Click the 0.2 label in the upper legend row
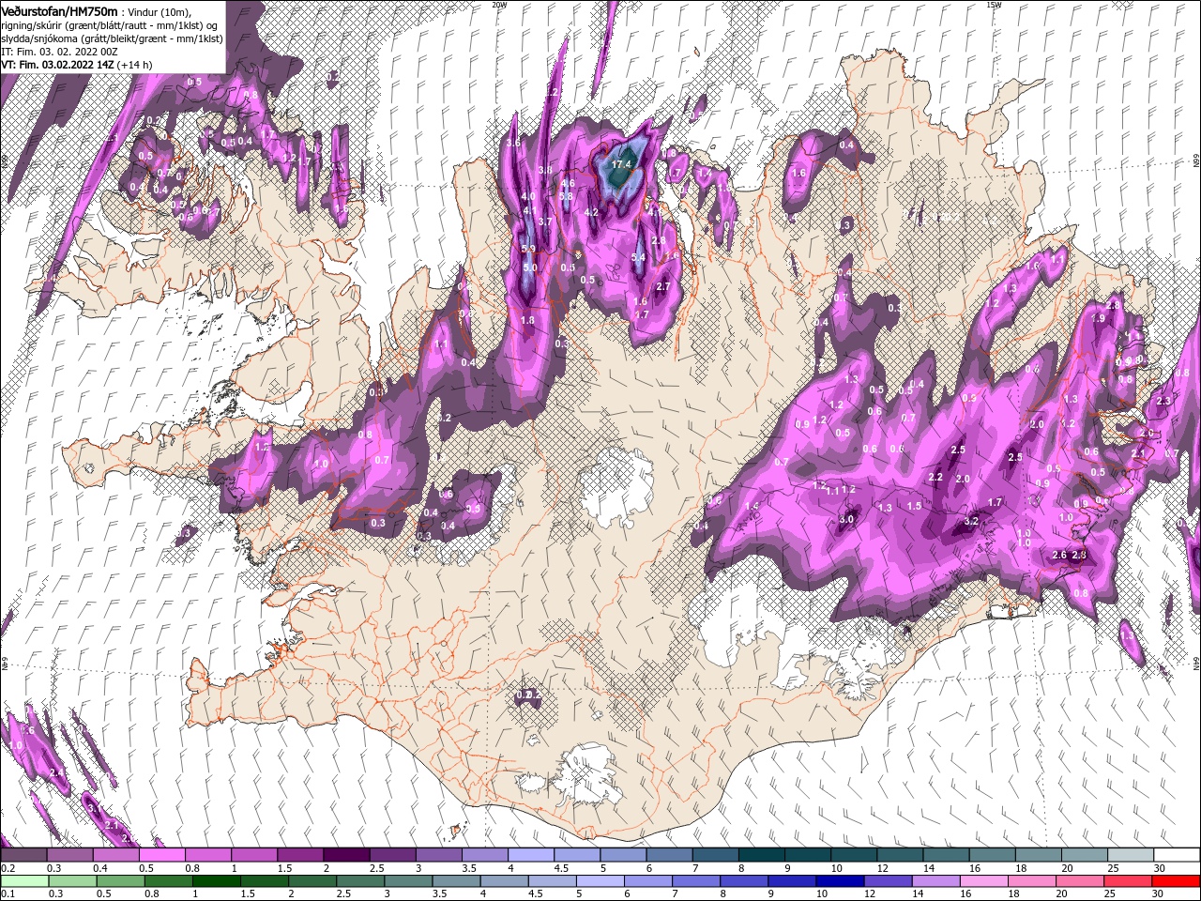Screen dimensions: 1201x901 (8, 869)
